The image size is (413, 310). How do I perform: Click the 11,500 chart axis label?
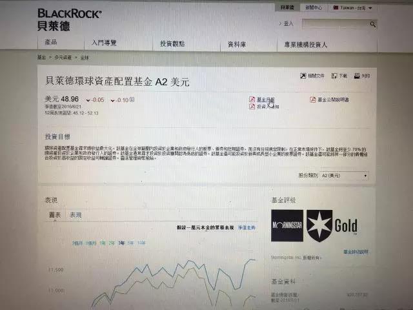pyautogui.click(x=56, y=270)
